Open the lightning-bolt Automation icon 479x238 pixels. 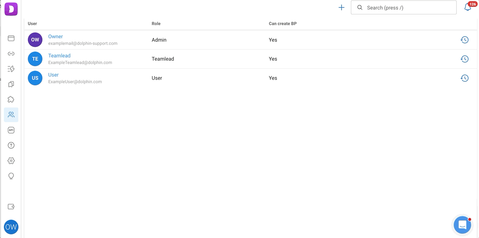point(11,69)
